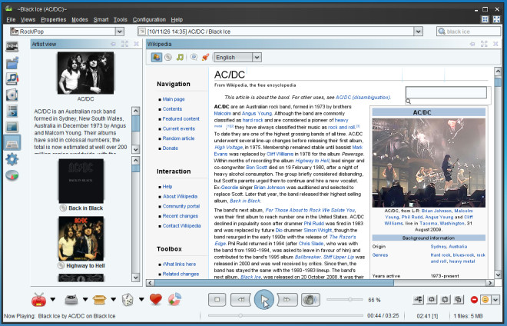Click the highlighted card view sidebar icon
The width and height of the screenshot is (507, 326).
[12, 143]
